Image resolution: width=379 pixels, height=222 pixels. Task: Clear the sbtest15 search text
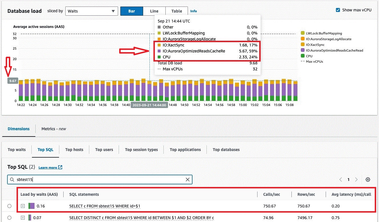tap(188, 180)
